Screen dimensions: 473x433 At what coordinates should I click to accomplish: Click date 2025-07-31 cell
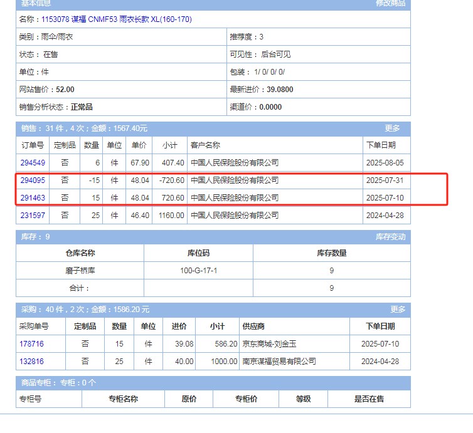386,180
